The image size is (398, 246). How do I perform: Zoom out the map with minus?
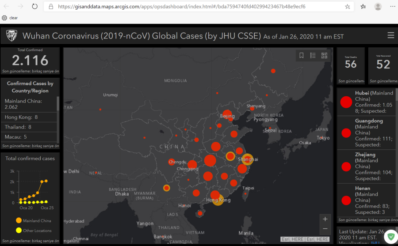coord(325,229)
